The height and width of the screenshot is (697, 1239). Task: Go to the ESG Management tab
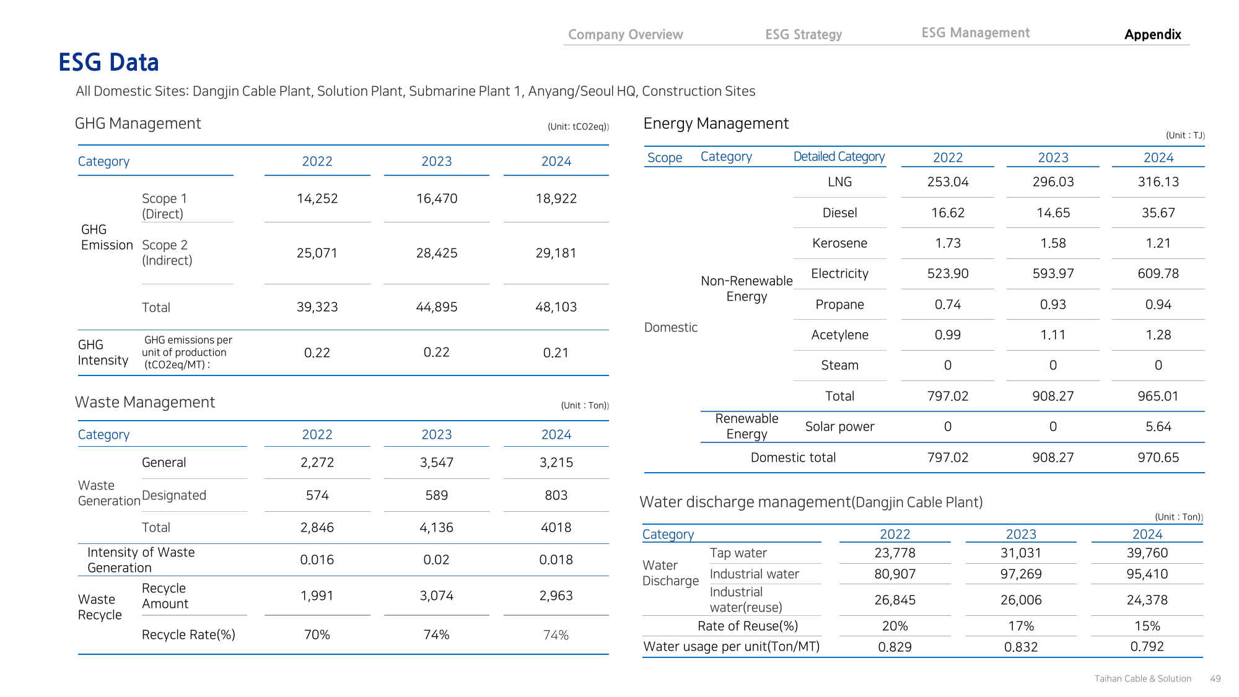[x=976, y=33]
